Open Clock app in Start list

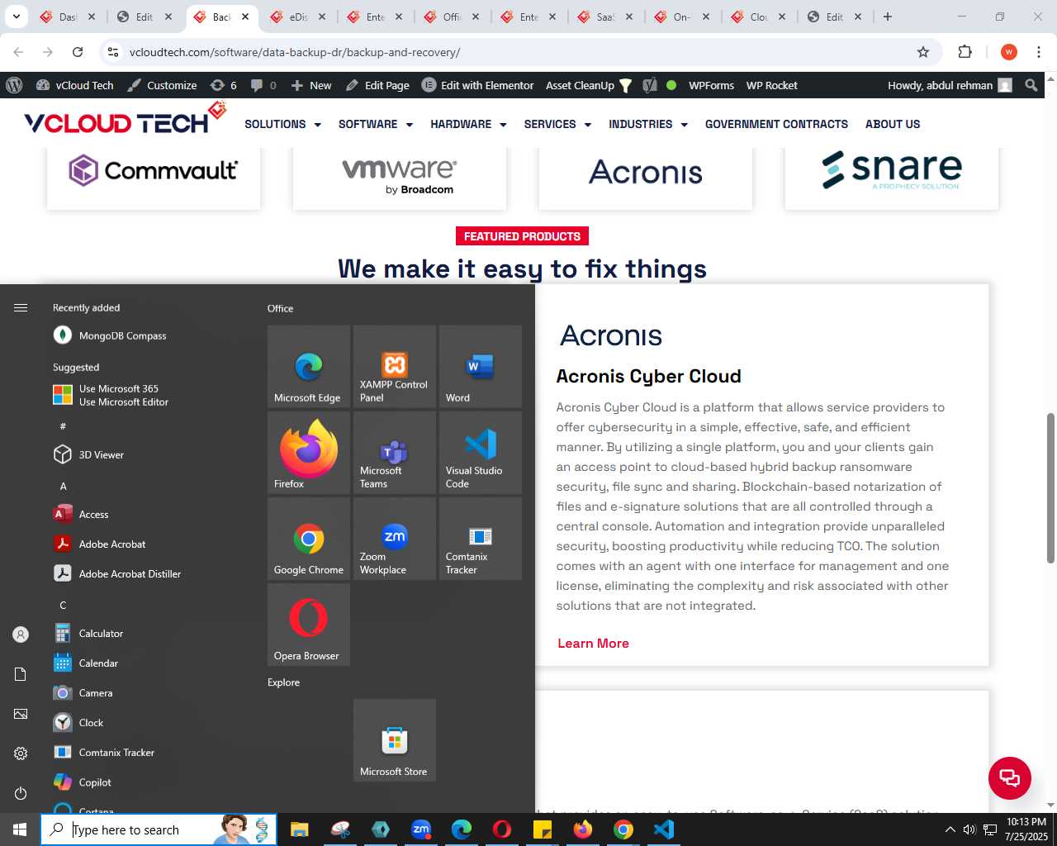[x=149, y=722]
